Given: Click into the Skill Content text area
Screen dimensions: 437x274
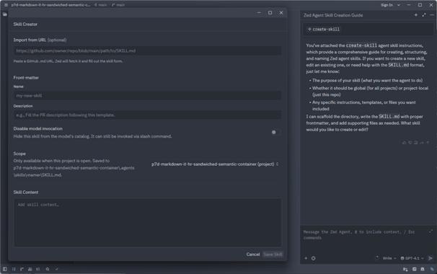Looking at the screenshot, I should tap(147, 222).
